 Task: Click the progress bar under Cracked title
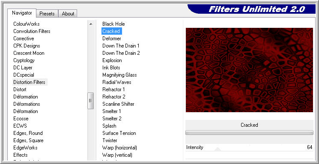[249, 133]
